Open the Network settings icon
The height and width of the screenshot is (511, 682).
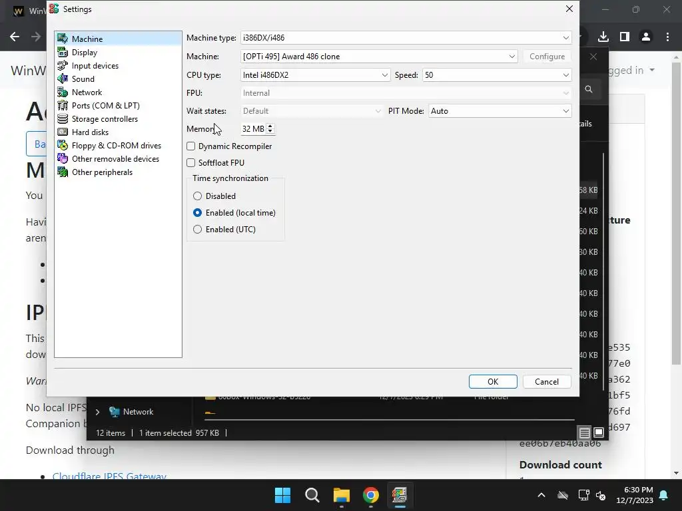point(63,92)
